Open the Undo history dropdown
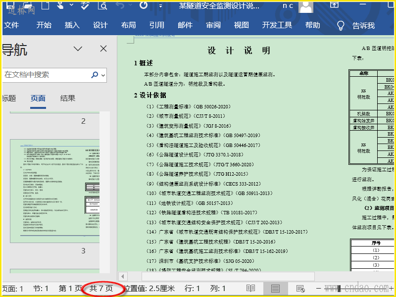 [x=130, y=5]
